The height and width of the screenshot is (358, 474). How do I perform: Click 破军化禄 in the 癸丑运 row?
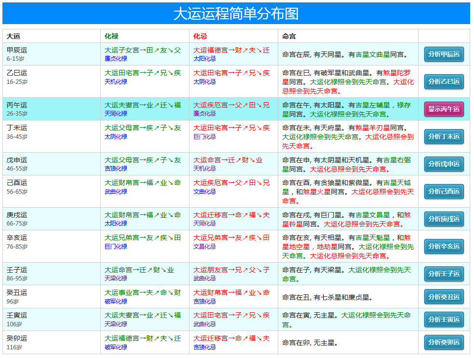pos(116,302)
